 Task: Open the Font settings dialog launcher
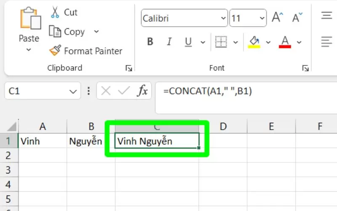(x=305, y=68)
